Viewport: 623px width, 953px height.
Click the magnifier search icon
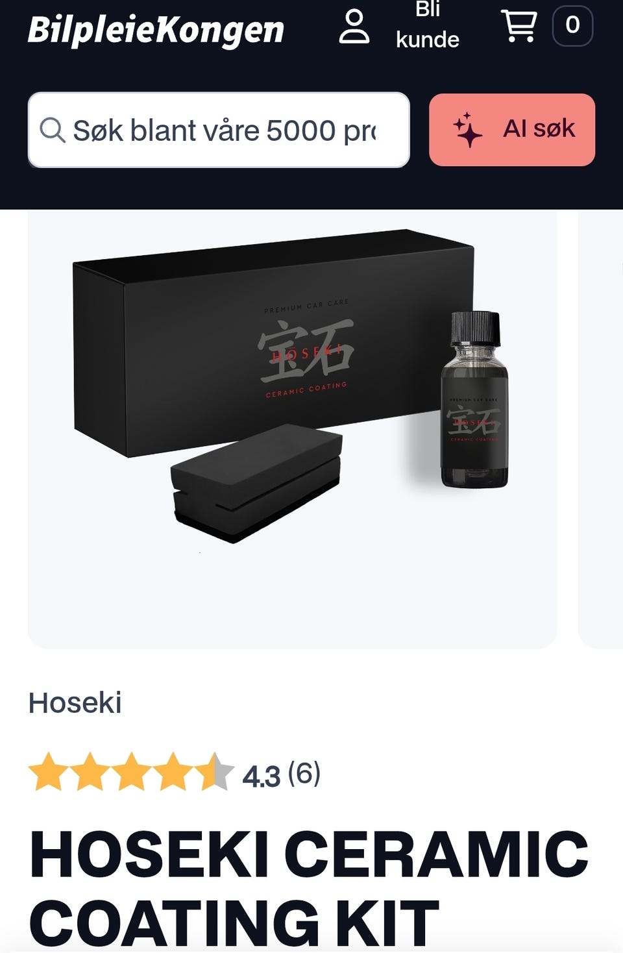[53, 130]
